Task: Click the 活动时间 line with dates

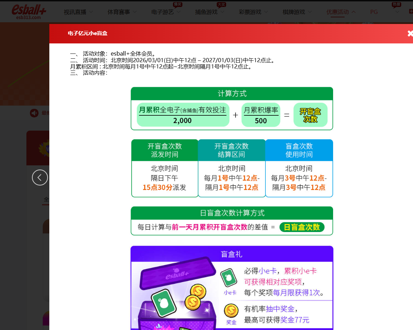Action: pyautogui.click(x=173, y=60)
